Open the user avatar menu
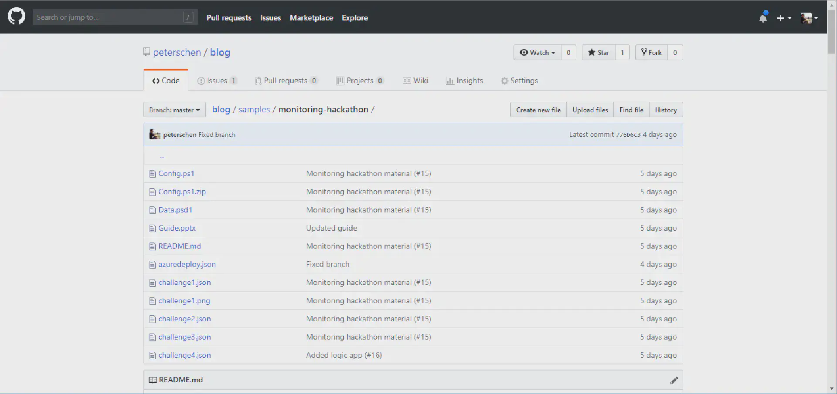The image size is (837, 394). click(x=809, y=18)
